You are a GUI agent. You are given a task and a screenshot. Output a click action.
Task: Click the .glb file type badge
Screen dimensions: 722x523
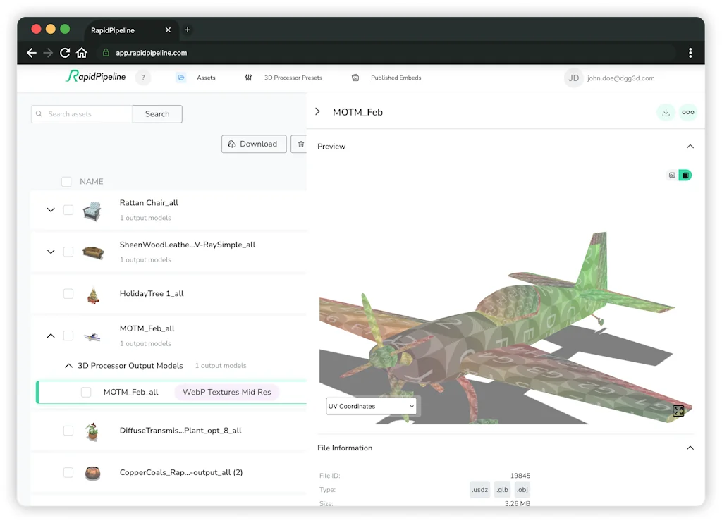coord(502,489)
